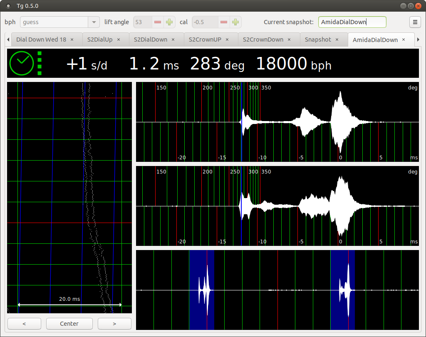Edit the Current snapshot name field
This screenshot has width=426, height=337.
tap(352, 22)
